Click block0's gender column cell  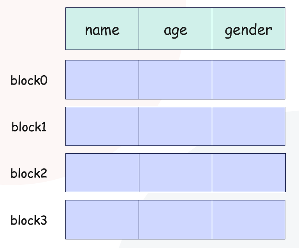[248, 80]
